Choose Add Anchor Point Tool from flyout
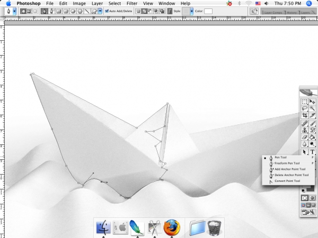Image resolution: width=318 pixels, height=238 pixels. [288, 169]
